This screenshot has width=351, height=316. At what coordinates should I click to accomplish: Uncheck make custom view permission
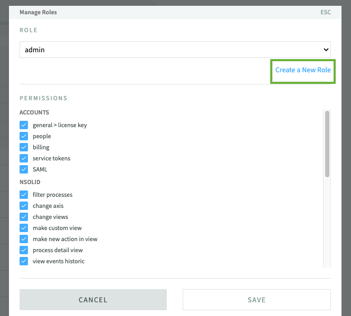[x=24, y=228]
